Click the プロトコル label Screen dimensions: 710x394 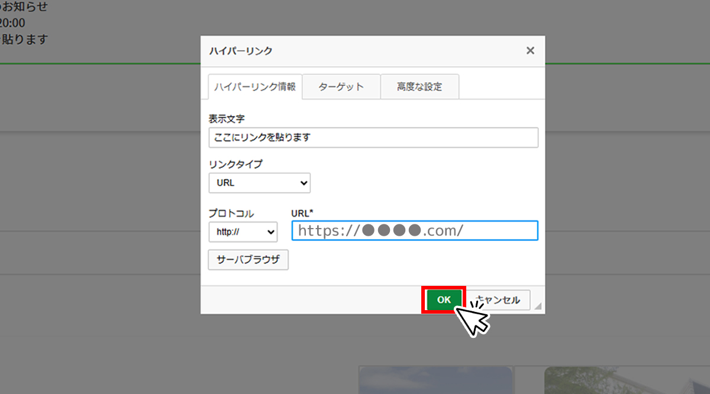[x=231, y=213]
